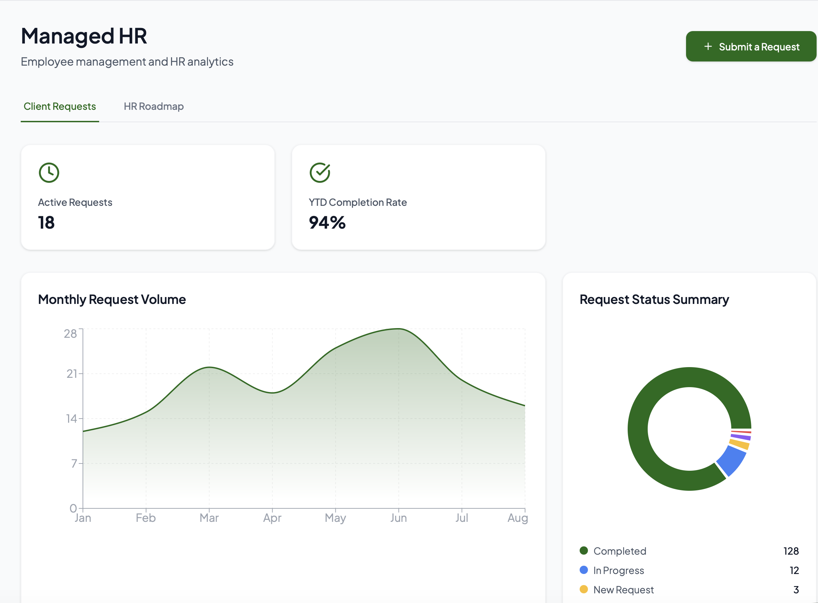818x603 pixels.
Task: Click the Completed legend row
Action: click(689, 551)
